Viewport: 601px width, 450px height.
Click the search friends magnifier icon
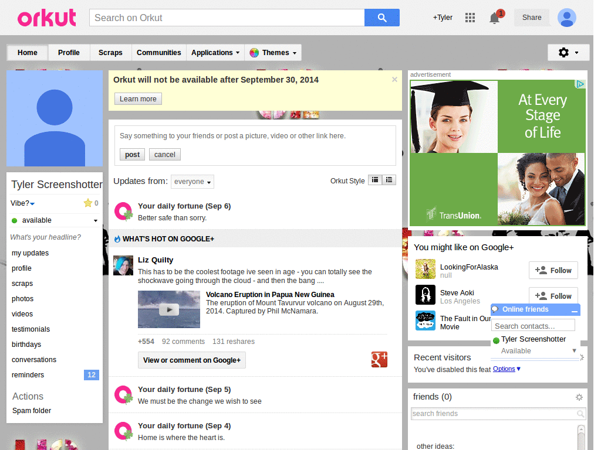coord(580,414)
